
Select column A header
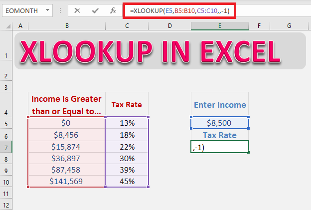(20, 26)
